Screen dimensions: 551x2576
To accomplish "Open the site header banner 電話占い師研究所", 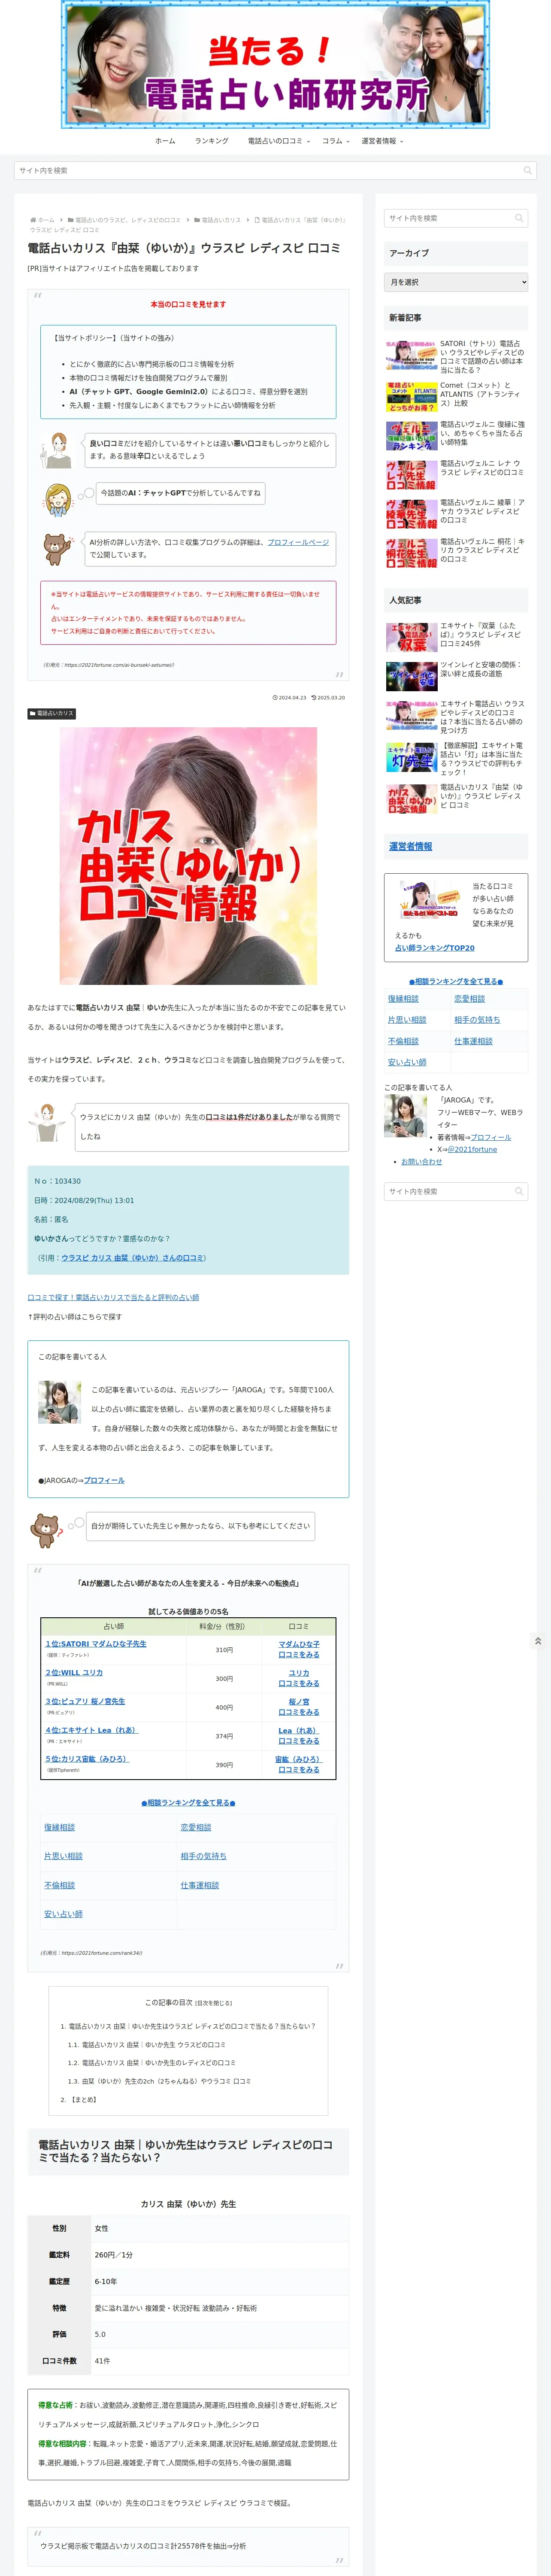I will [x=275, y=65].
